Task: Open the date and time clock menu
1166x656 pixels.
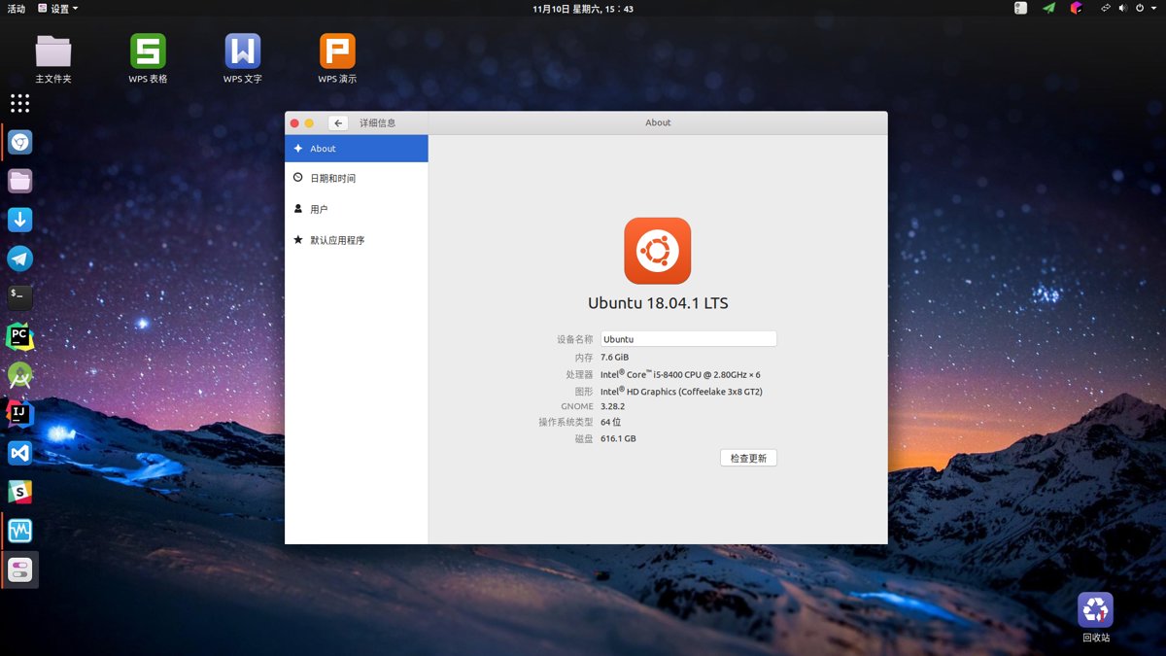Action: [583, 9]
